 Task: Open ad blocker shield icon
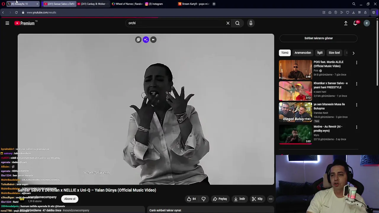pos(335,12)
